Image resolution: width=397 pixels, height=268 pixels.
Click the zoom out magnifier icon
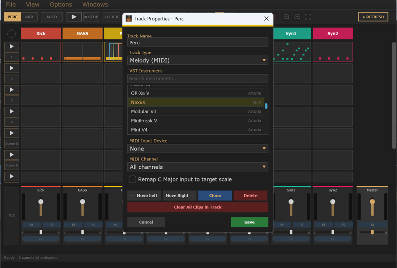(x=297, y=17)
